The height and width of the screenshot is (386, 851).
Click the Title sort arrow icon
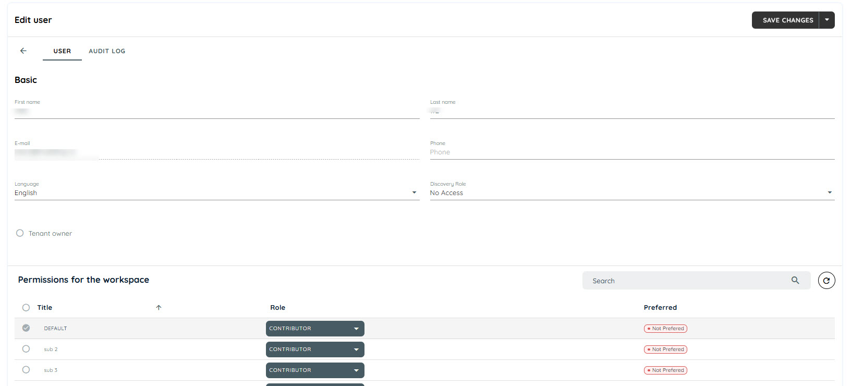pyautogui.click(x=159, y=308)
